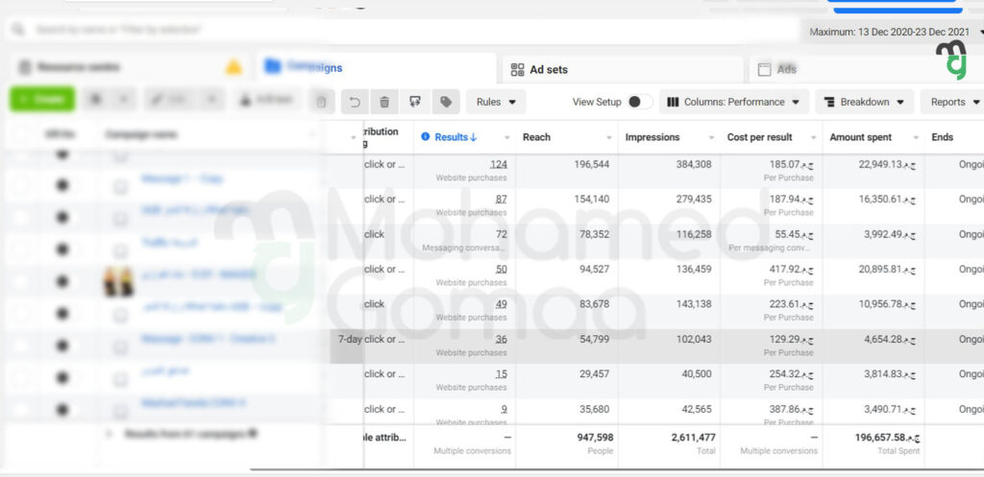Image resolution: width=984 pixels, height=477 pixels.
Task: Tick the select-all checkbox in header row
Action: [19, 135]
